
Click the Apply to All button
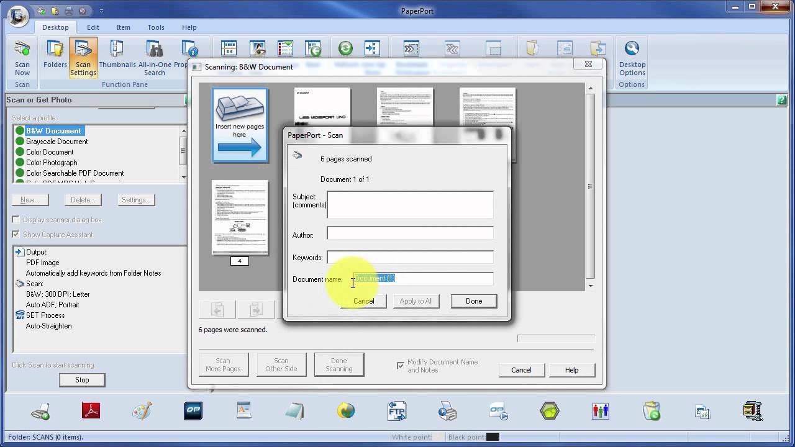pos(416,301)
